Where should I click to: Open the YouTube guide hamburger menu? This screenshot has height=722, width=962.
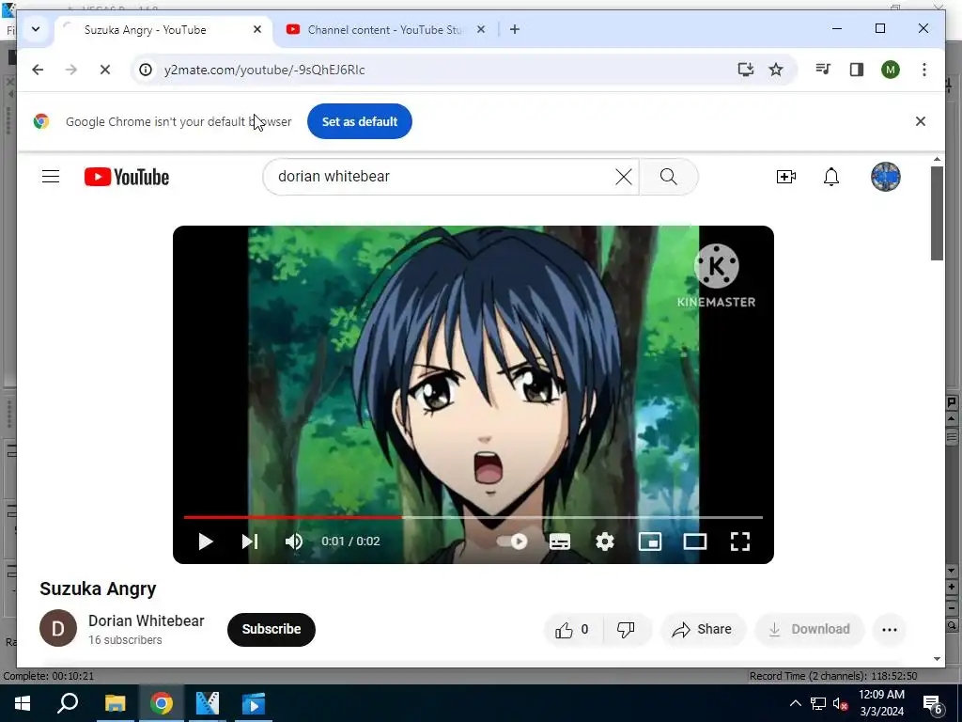(51, 177)
